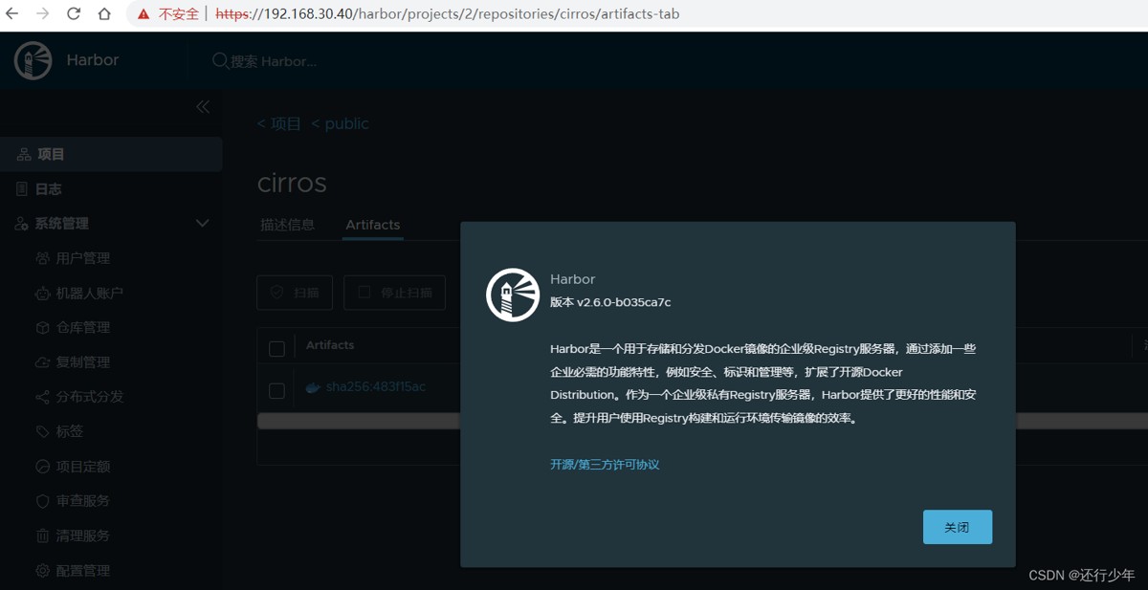Click the 停止扫描 button
Viewport: 1148px width, 590px height.
[x=395, y=293]
